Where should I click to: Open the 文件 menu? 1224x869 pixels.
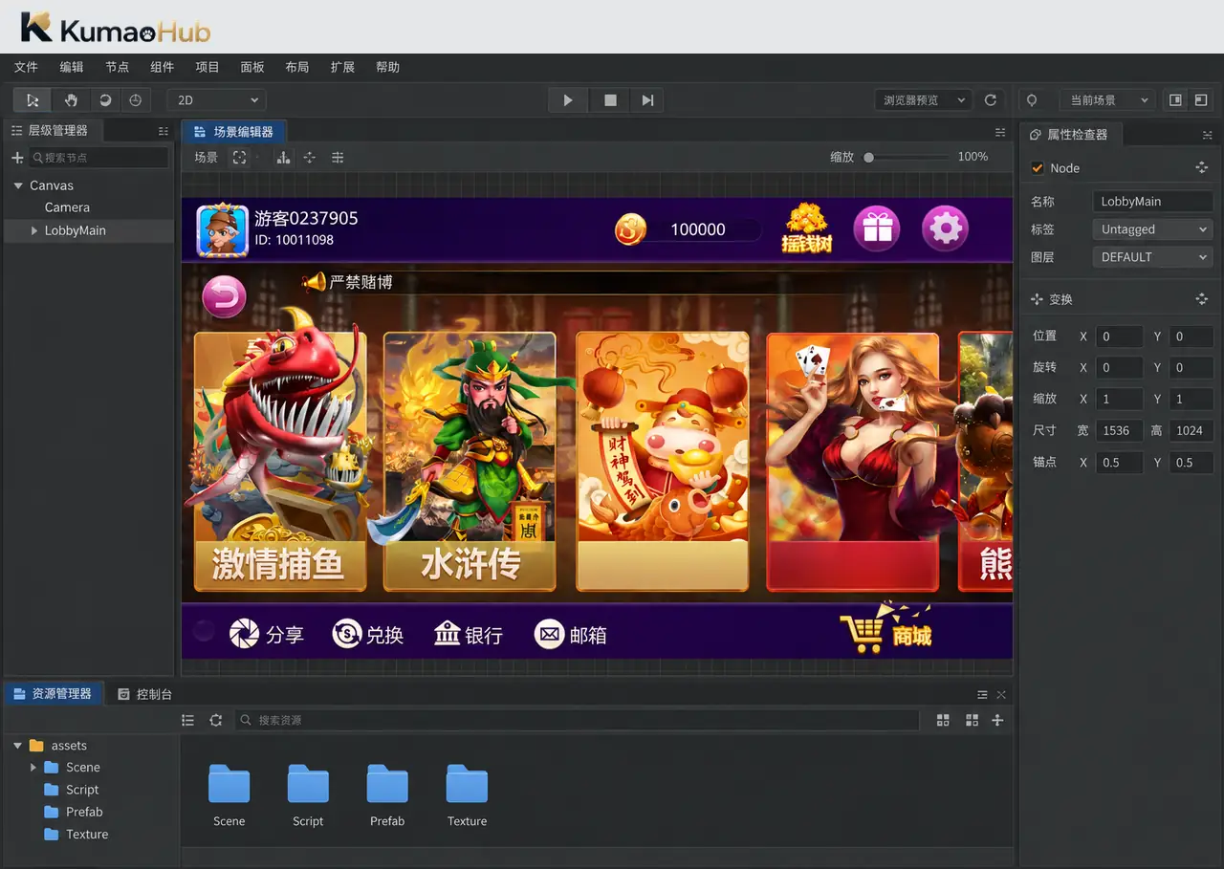[x=26, y=67]
